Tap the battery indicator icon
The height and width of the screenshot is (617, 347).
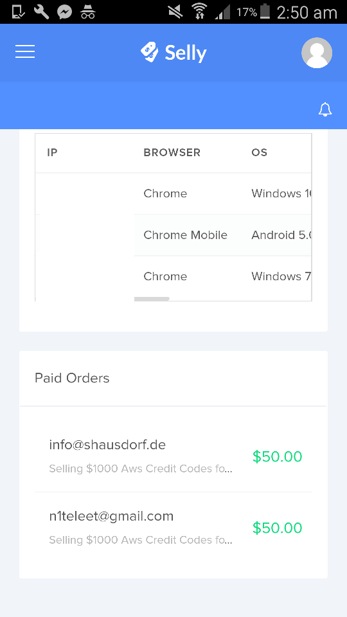[x=265, y=12]
